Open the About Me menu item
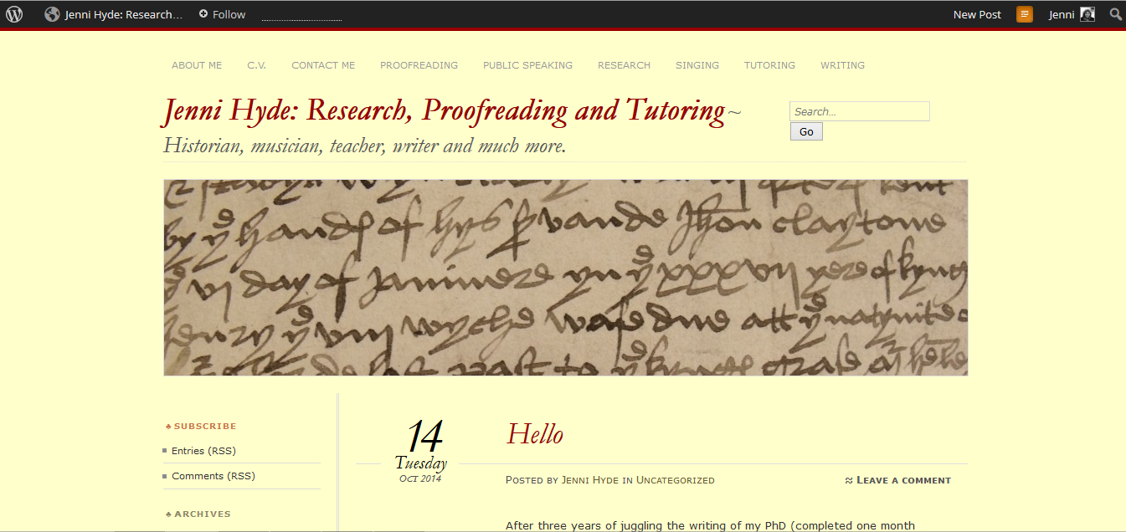This screenshot has height=532, width=1126. click(197, 65)
